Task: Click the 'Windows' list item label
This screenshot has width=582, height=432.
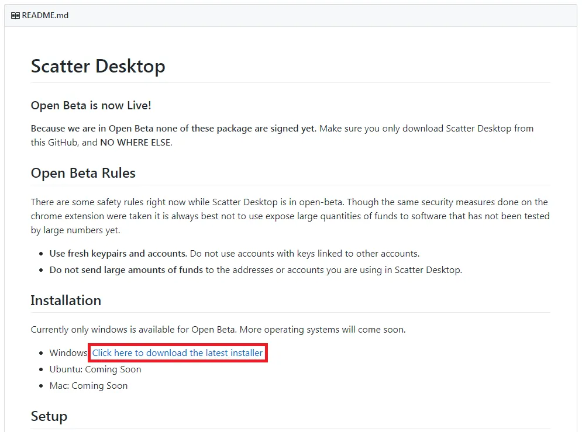Action: (68, 352)
